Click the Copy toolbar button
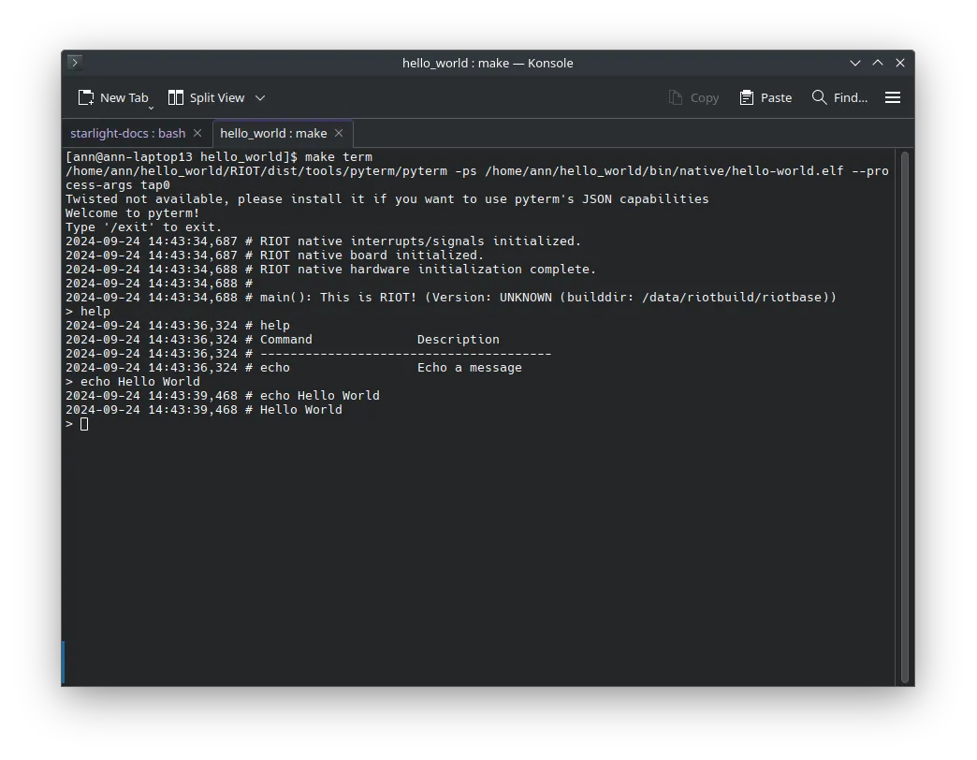Image resolution: width=977 pixels, height=760 pixels. pos(693,97)
